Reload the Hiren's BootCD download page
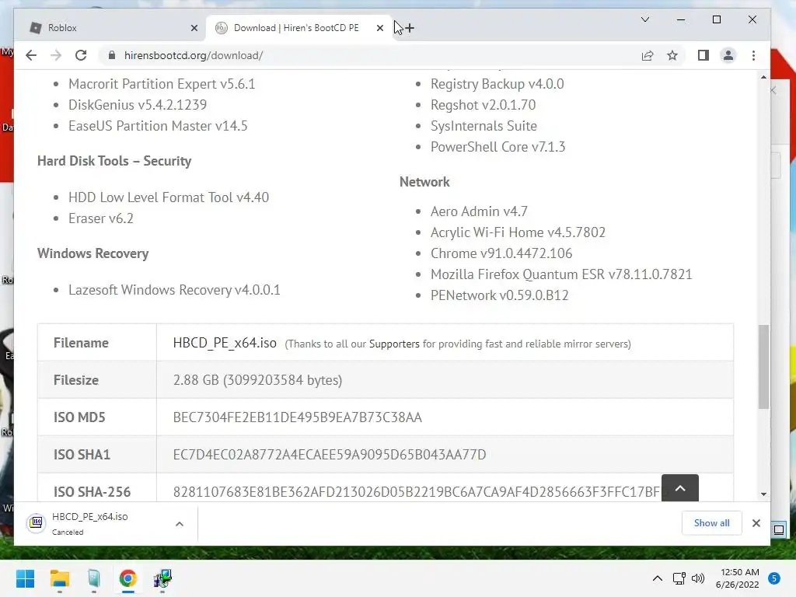The width and height of the screenshot is (796, 597). coord(81,55)
